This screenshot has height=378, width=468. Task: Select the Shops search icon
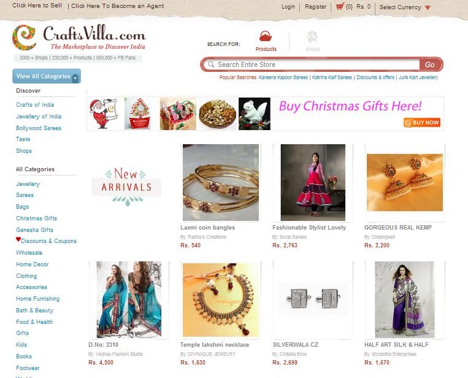pyautogui.click(x=312, y=37)
